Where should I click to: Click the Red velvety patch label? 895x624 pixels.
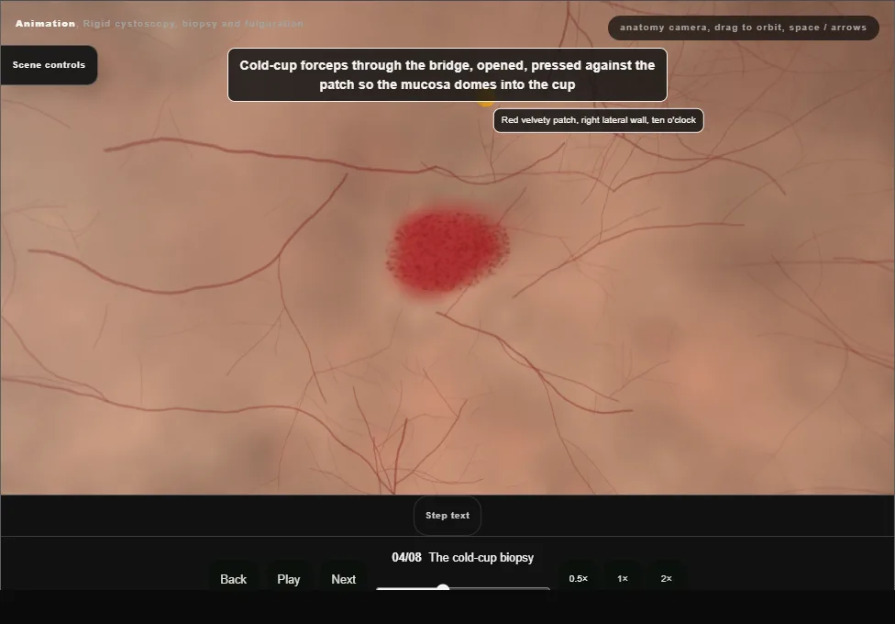tap(598, 120)
